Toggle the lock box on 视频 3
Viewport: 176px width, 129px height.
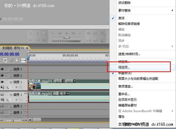coord(7,69)
